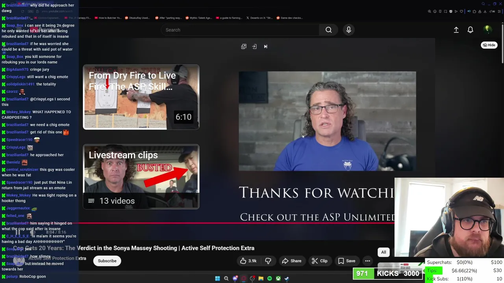Switch to Opera browser on taskbar
The height and width of the screenshot is (283, 504).
[x=244, y=278]
